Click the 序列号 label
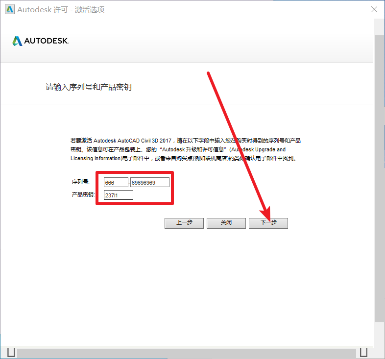385x359 pixels. 80,182
